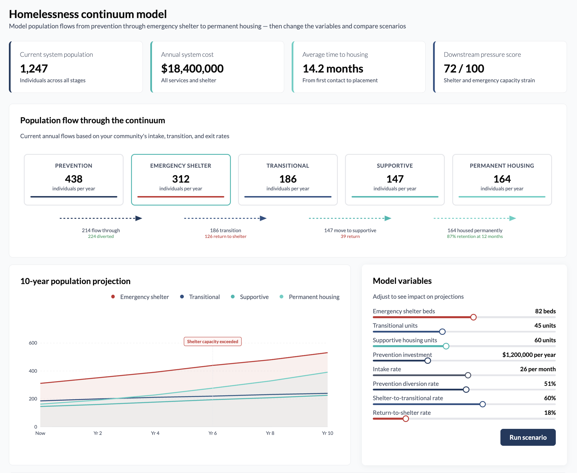Open the Transitional stage card
Viewport: 577px width, 473px height.
[x=288, y=180]
